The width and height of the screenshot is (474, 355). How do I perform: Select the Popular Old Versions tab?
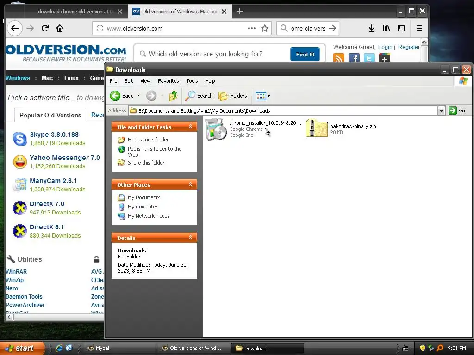point(50,115)
